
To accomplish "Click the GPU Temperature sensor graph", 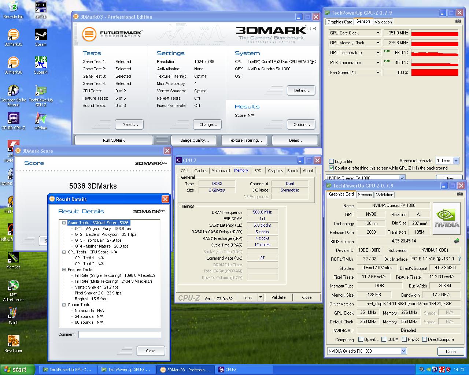I will (x=435, y=53).
